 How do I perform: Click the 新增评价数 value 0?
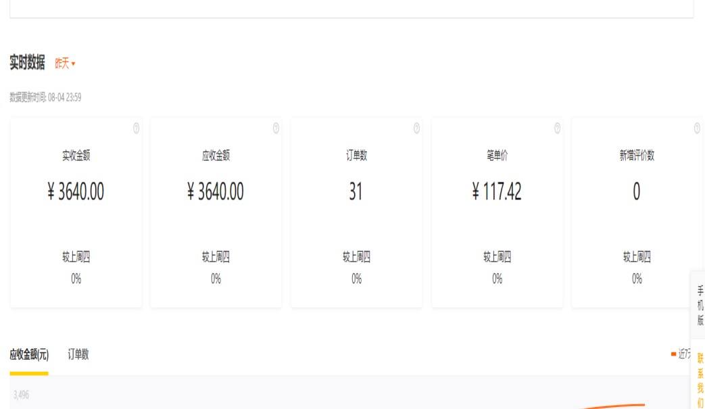[x=636, y=192]
